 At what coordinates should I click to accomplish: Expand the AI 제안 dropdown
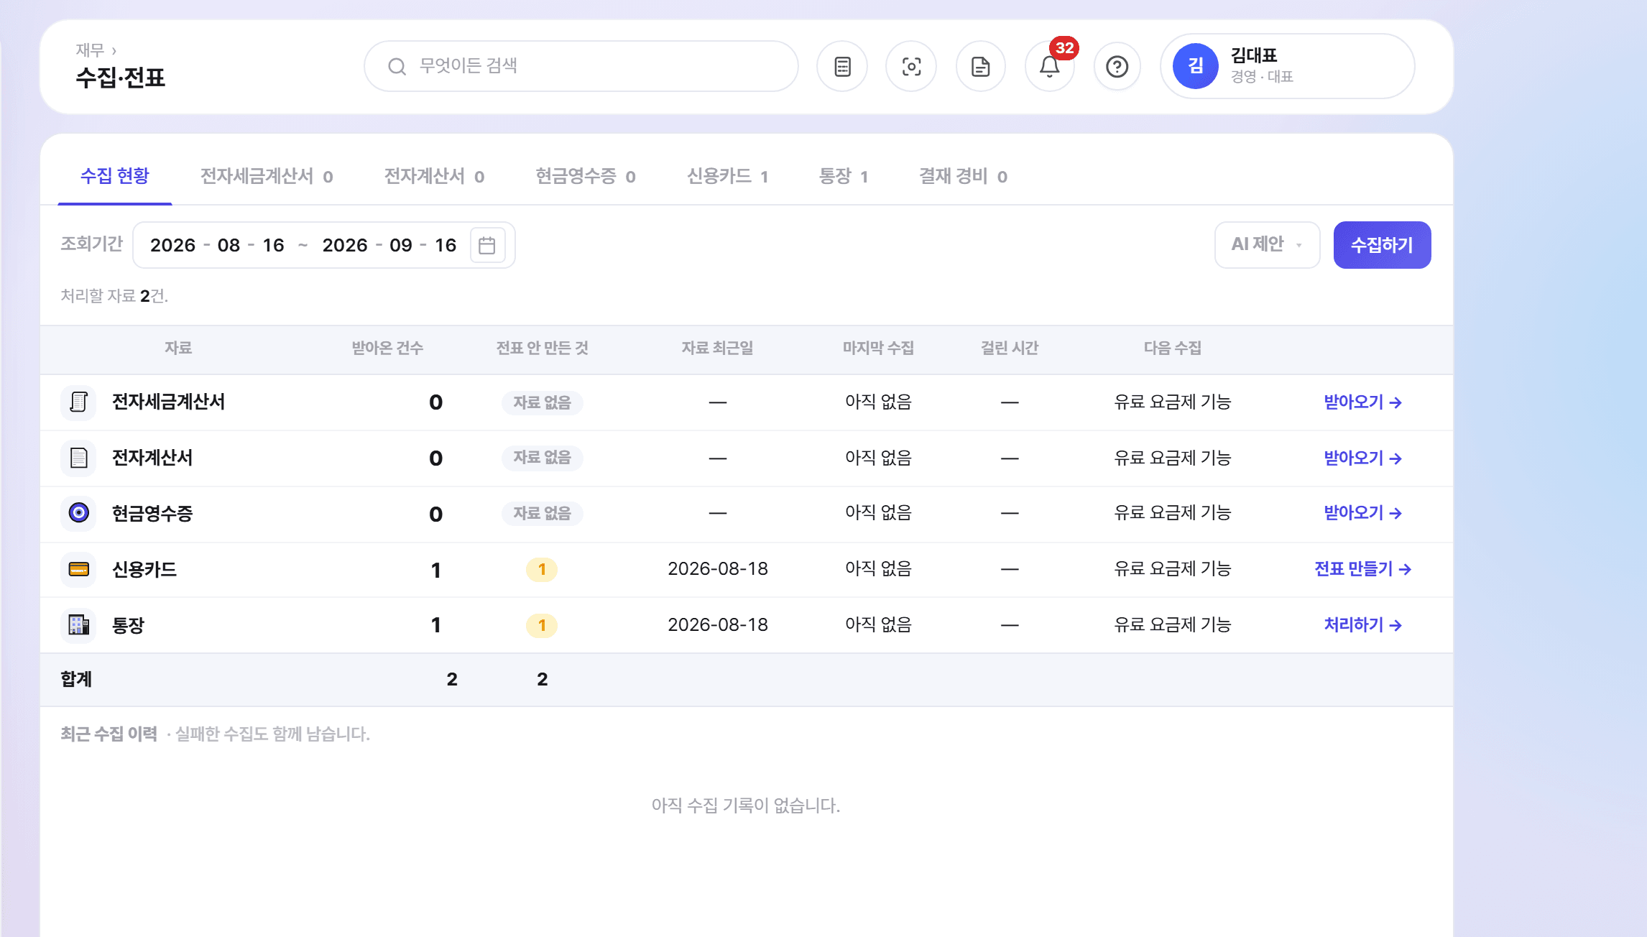(1267, 245)
